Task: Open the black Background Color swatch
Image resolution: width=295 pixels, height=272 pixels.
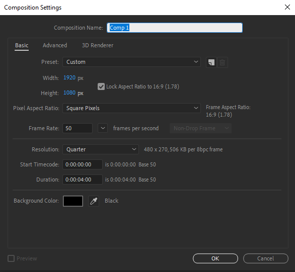Action: pyautogui.click(x=73, y=201)
